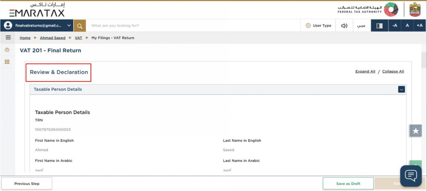427x191 pixels.
Task: Click My Filings - VAT Return breadcrumb
Action: pyautogui.click(x=113, y=38)
